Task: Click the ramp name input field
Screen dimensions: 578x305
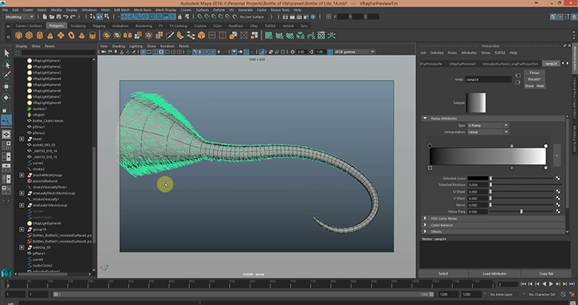Action: [488, 79]
